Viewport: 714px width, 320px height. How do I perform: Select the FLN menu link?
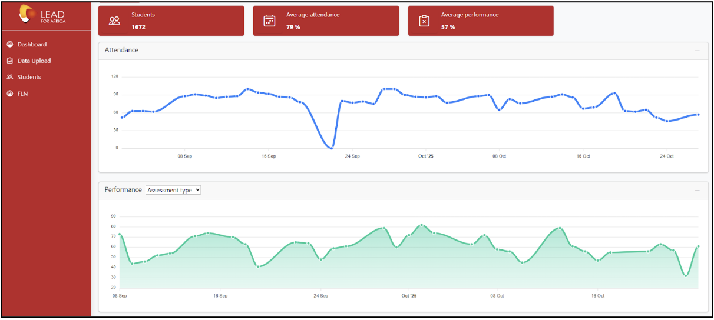tap(22, 94)
